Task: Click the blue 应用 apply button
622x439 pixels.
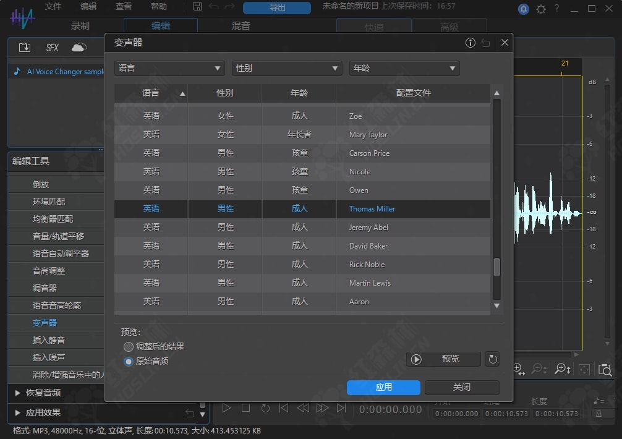Action: pos(383,387)
